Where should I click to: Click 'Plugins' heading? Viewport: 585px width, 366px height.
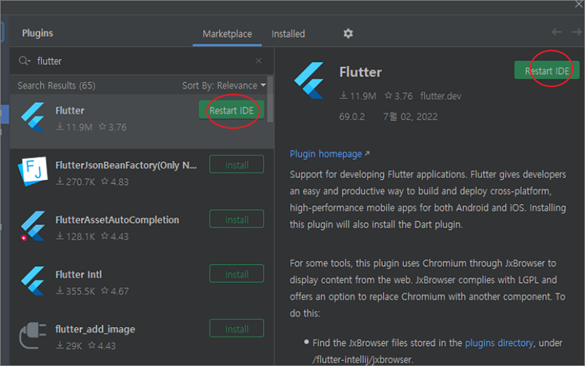click(38, 33)
